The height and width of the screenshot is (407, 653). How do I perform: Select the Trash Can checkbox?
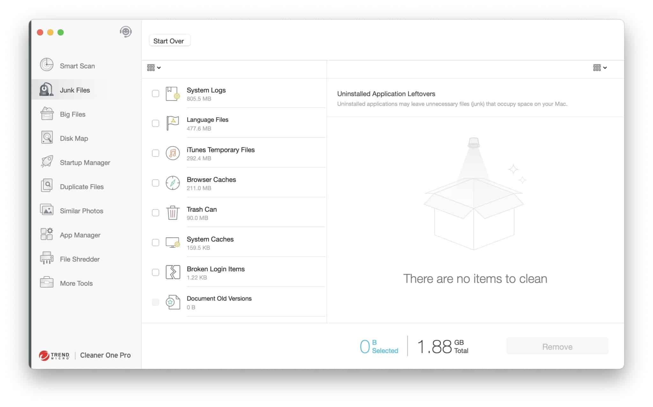click(x=156, y=213)
